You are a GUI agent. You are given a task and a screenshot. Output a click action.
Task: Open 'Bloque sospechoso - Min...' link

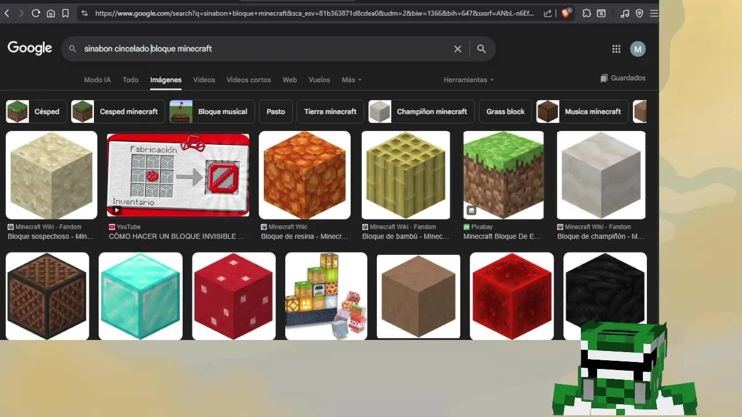50,236
